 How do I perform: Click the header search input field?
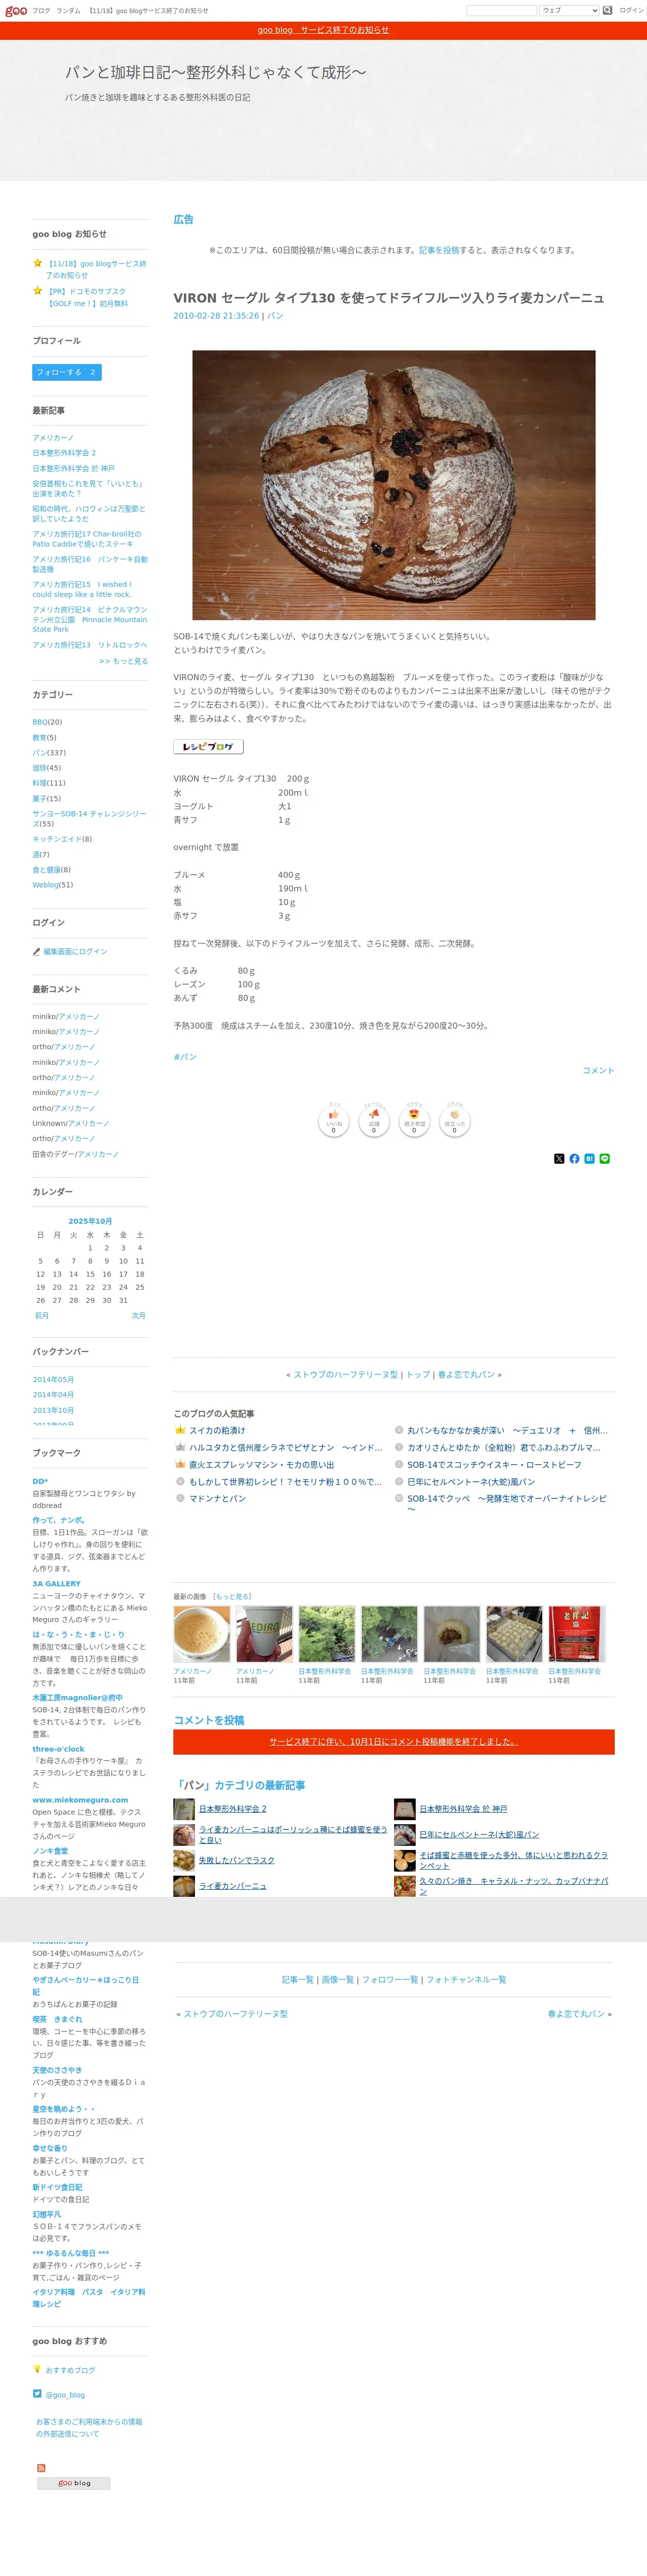coord(502,10)
